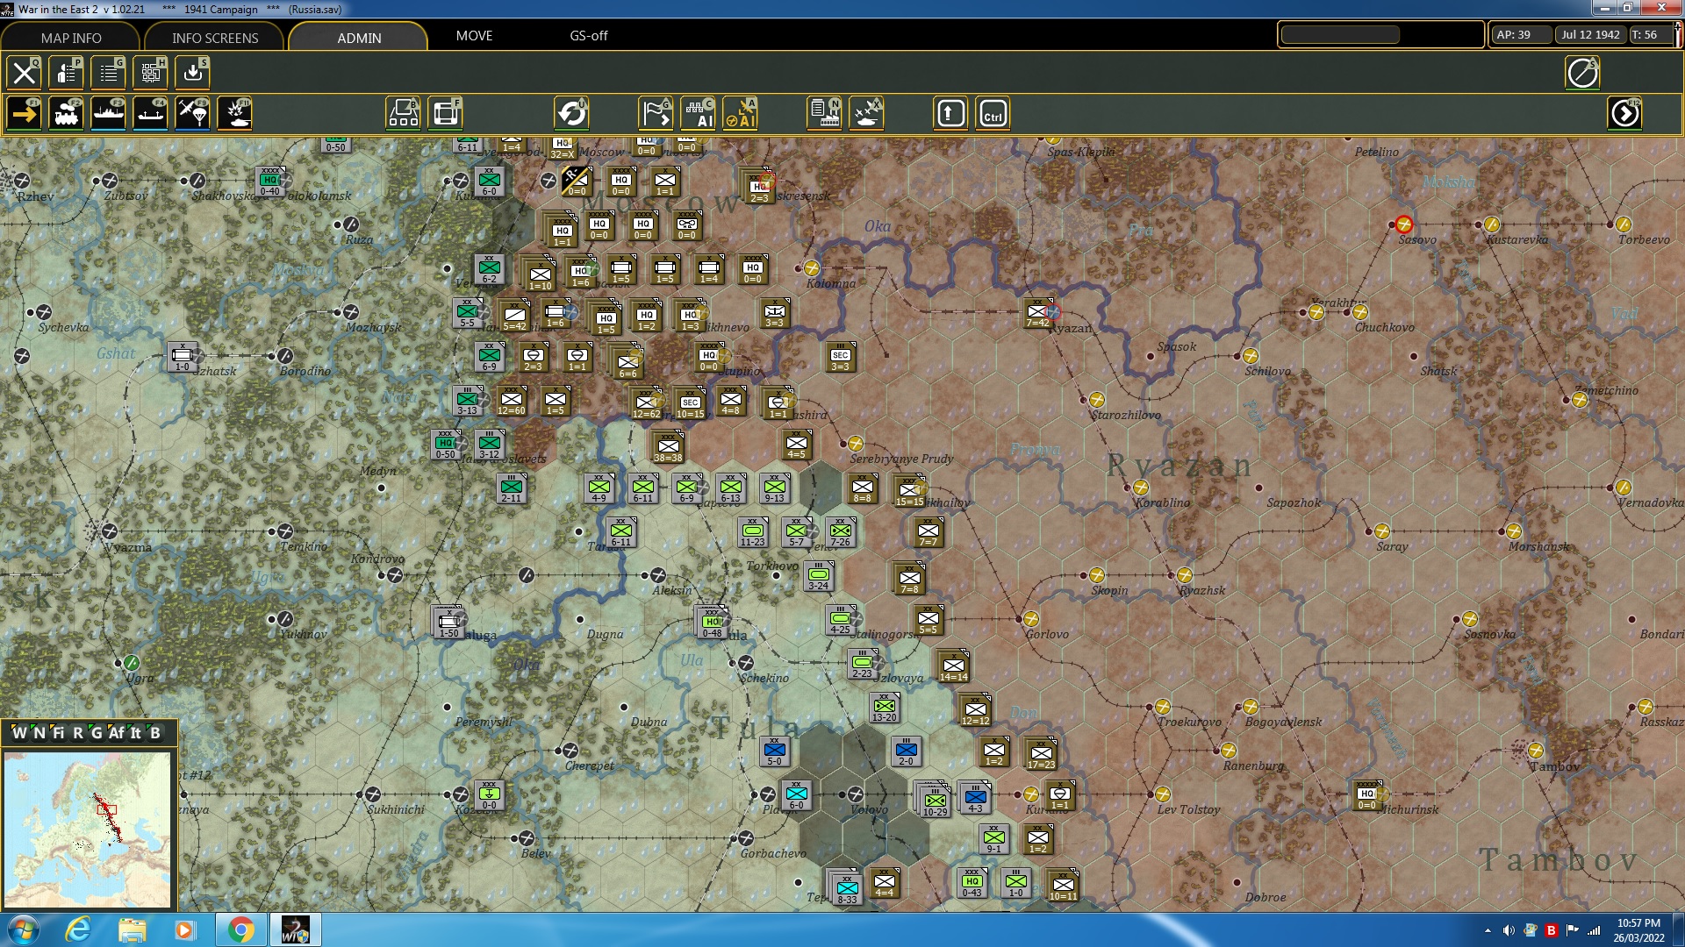Select the F4 Amphibious transport mode
1685x947 pixels.
[x=151, y=114]
